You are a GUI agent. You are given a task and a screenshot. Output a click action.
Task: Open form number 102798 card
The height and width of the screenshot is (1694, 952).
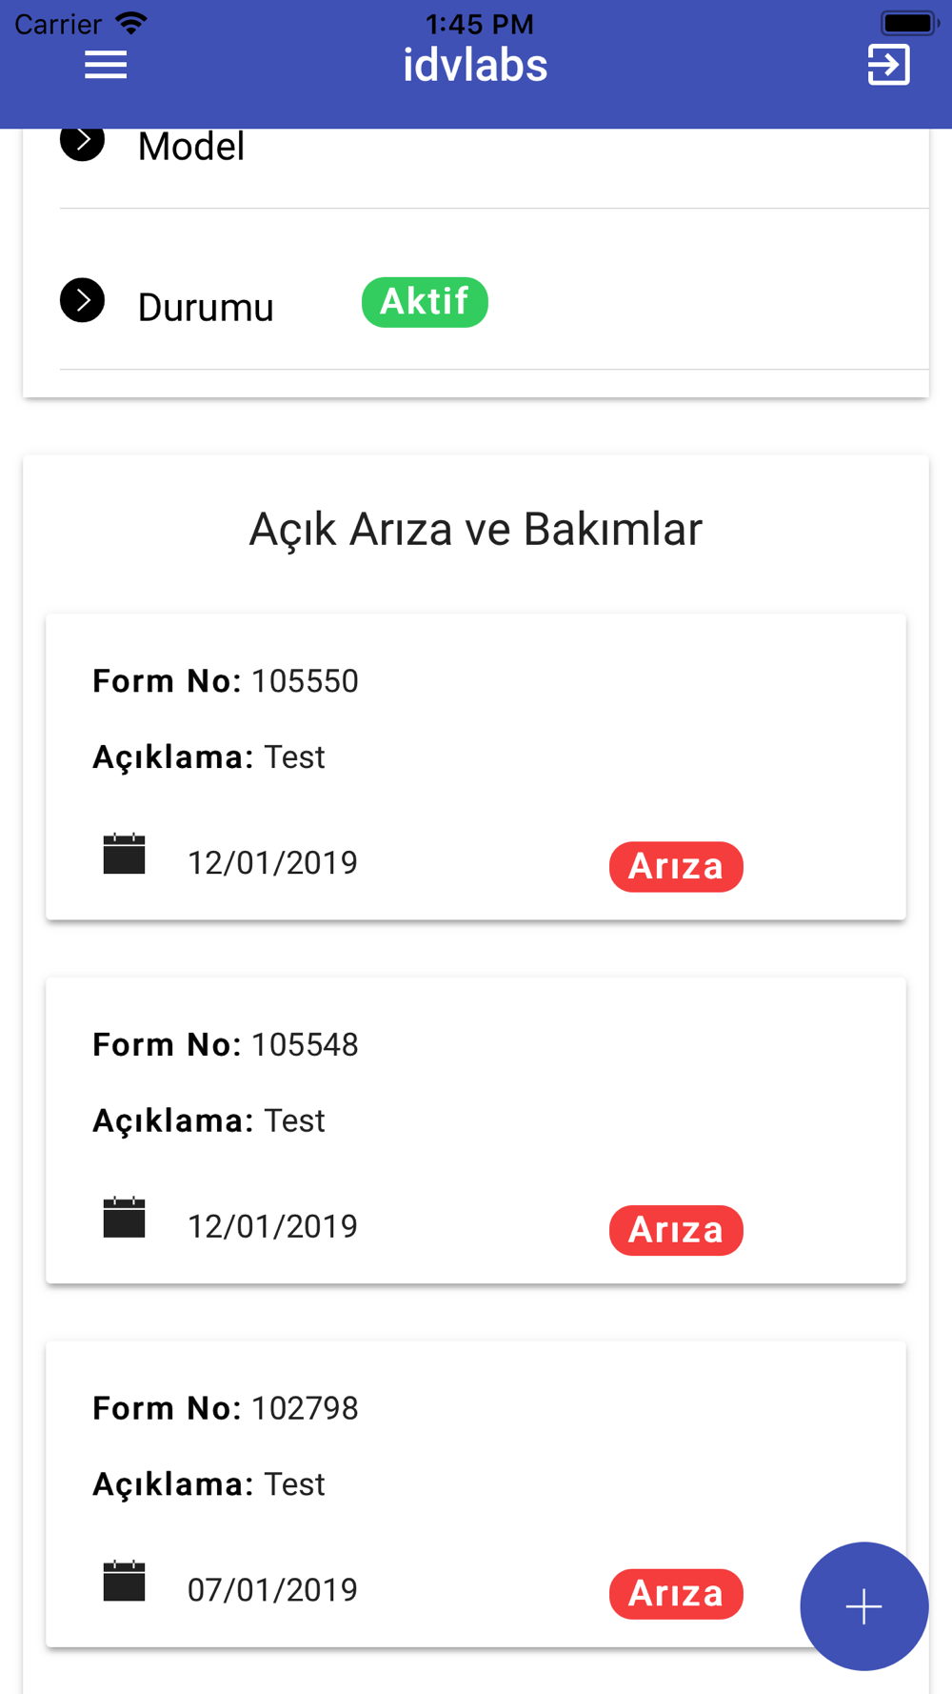[x=476, y=1495]
